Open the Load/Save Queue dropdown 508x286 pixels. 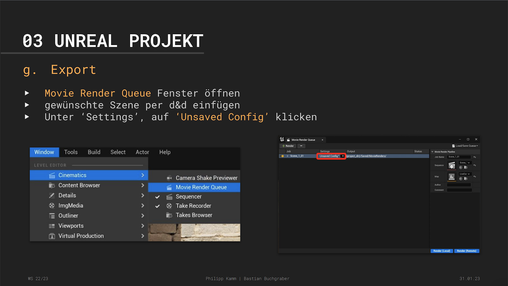click(x=465, y=146)
